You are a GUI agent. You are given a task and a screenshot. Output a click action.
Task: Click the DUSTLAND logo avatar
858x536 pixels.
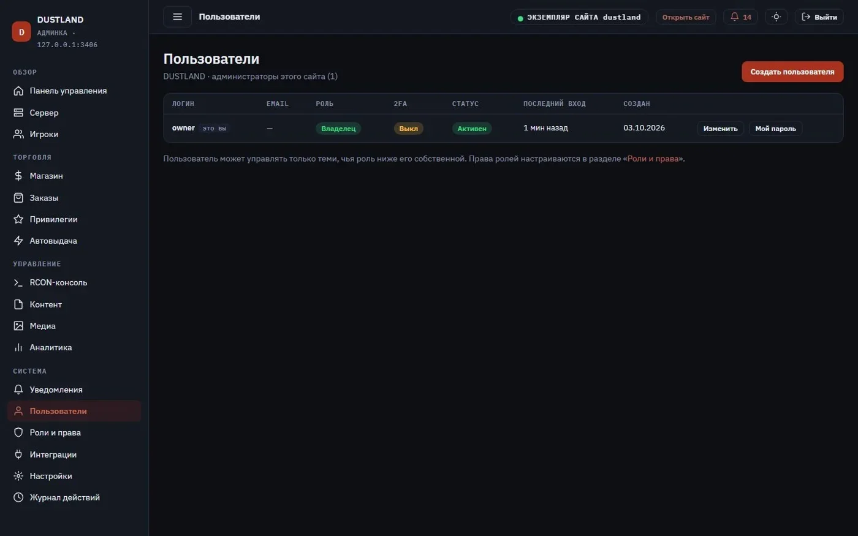pos(21,32)
